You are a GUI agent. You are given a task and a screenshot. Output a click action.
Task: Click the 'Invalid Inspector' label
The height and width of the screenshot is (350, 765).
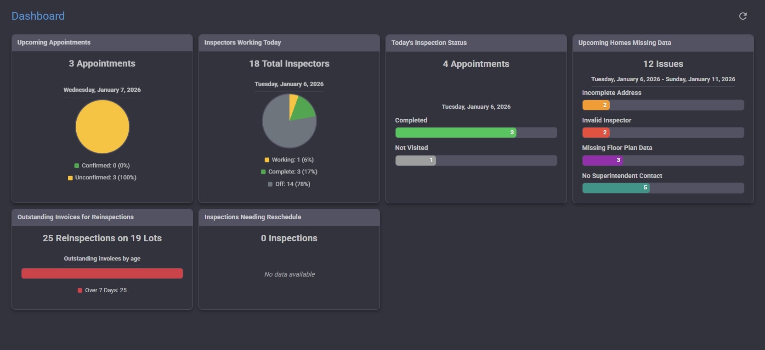click(606, 120)
